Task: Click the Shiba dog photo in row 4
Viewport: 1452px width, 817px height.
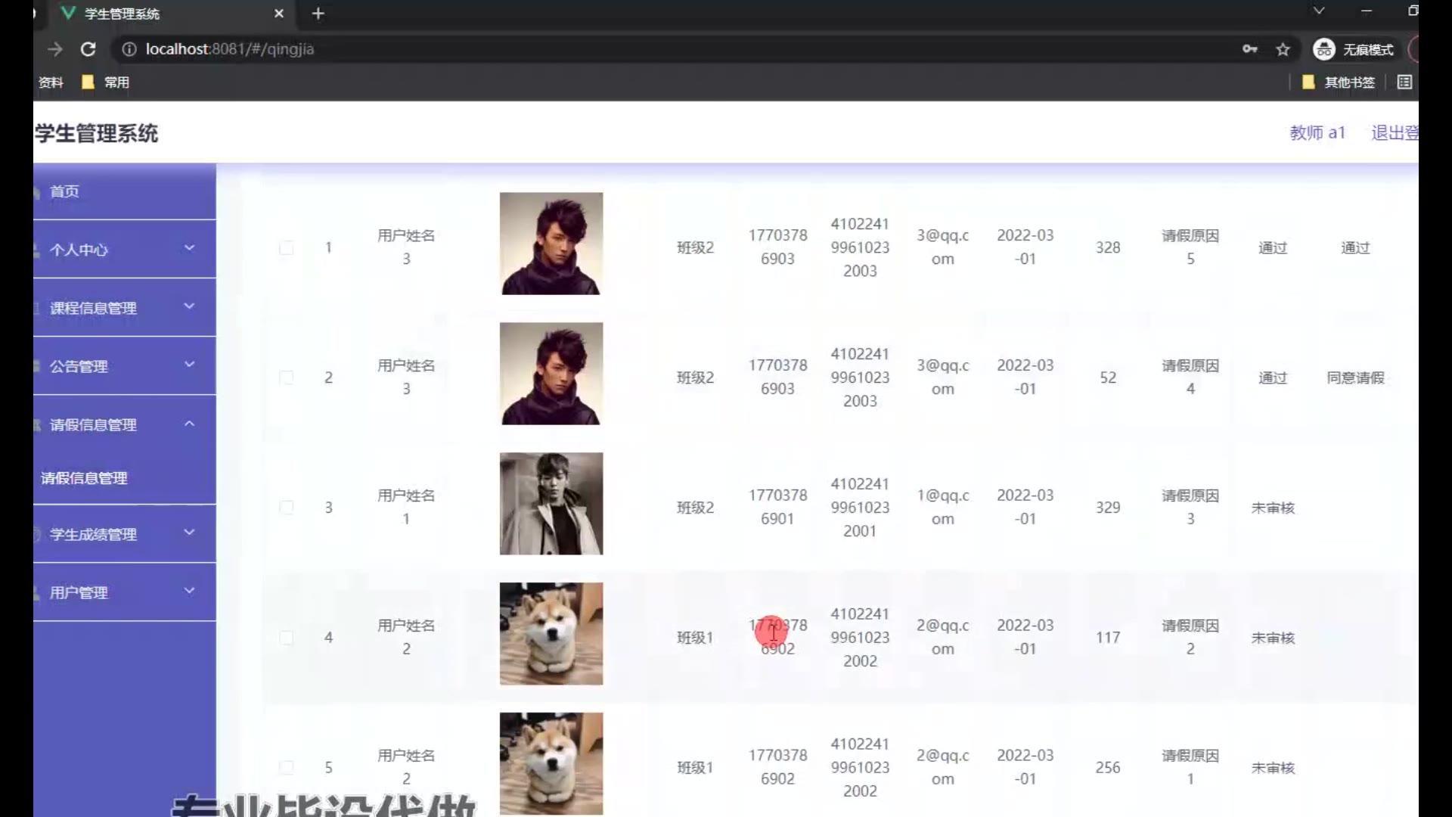Action: [551, 634]
